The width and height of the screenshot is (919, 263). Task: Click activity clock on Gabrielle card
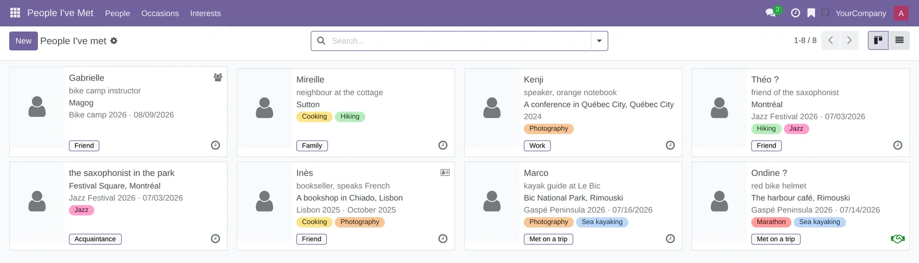215,146
